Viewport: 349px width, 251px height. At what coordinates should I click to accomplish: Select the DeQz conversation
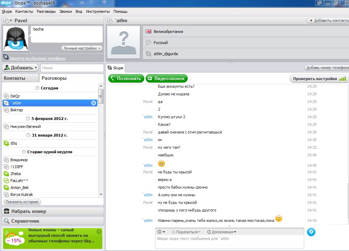50,96
